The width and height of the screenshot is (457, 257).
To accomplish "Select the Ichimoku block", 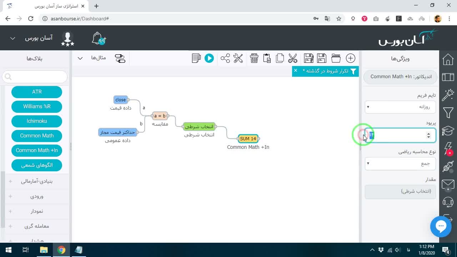I will pos(37,121).
